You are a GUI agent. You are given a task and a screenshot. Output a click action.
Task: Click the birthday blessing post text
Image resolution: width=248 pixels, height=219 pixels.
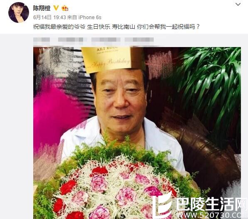tap(116, 27)
